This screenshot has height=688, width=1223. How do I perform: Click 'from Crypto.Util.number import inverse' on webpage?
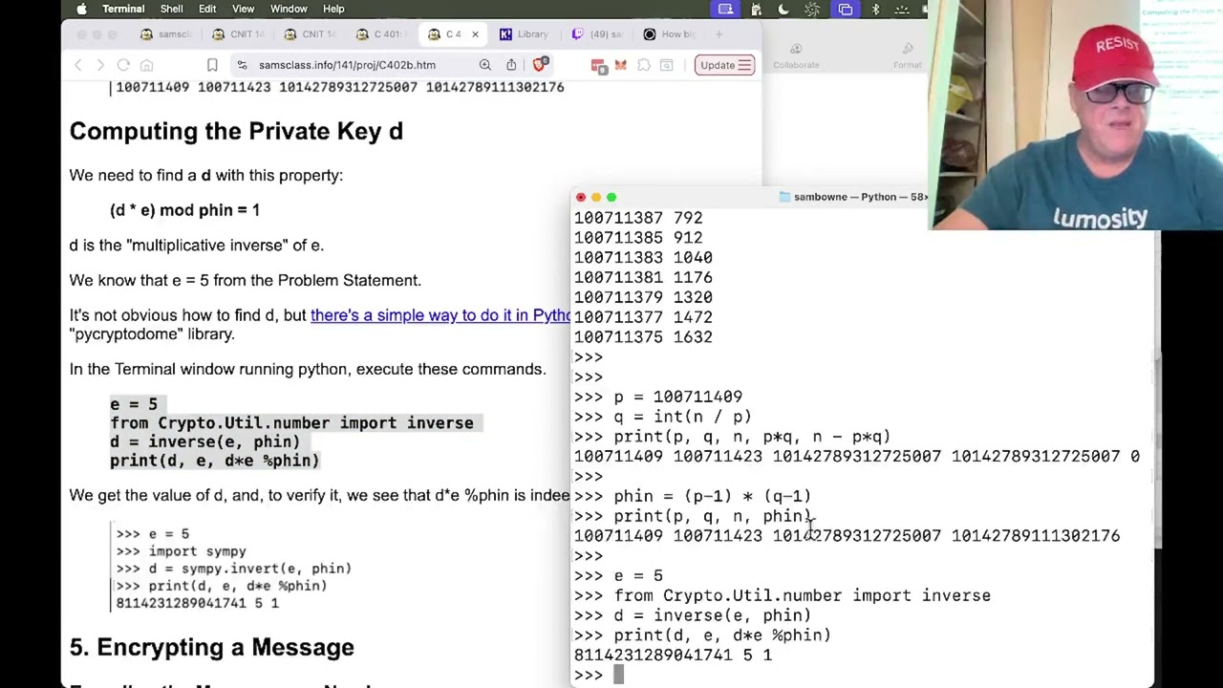point(291,422)
